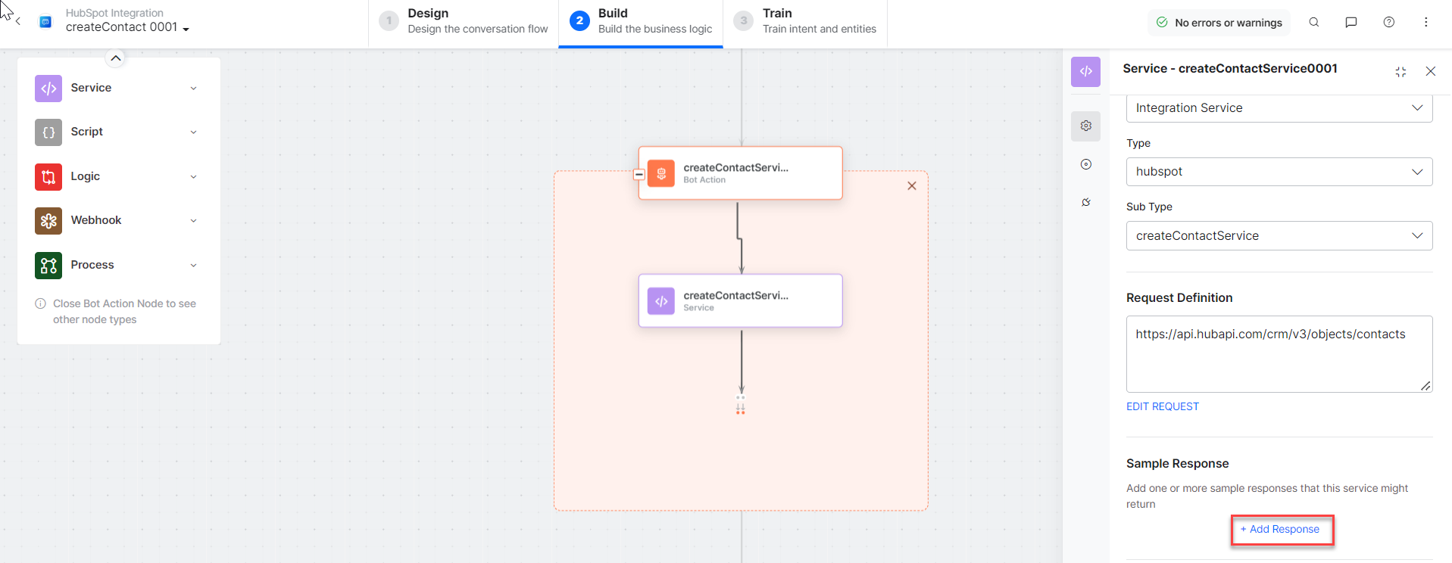This screenshot has width=1452, height=563.
Task: Switch to the Design tab
Action: 464,21
